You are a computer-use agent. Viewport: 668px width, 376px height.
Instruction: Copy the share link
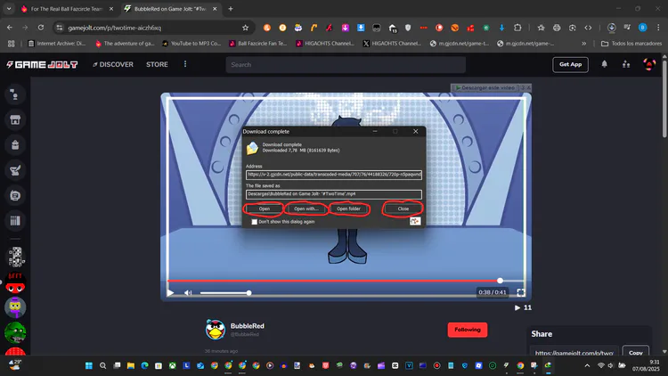(636, 353)
